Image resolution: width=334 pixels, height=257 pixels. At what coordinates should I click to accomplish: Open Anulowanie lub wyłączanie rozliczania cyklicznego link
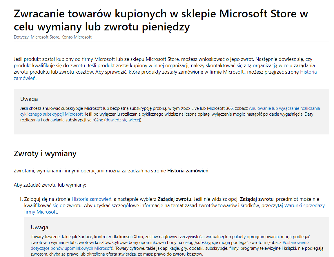coord(284,108)
